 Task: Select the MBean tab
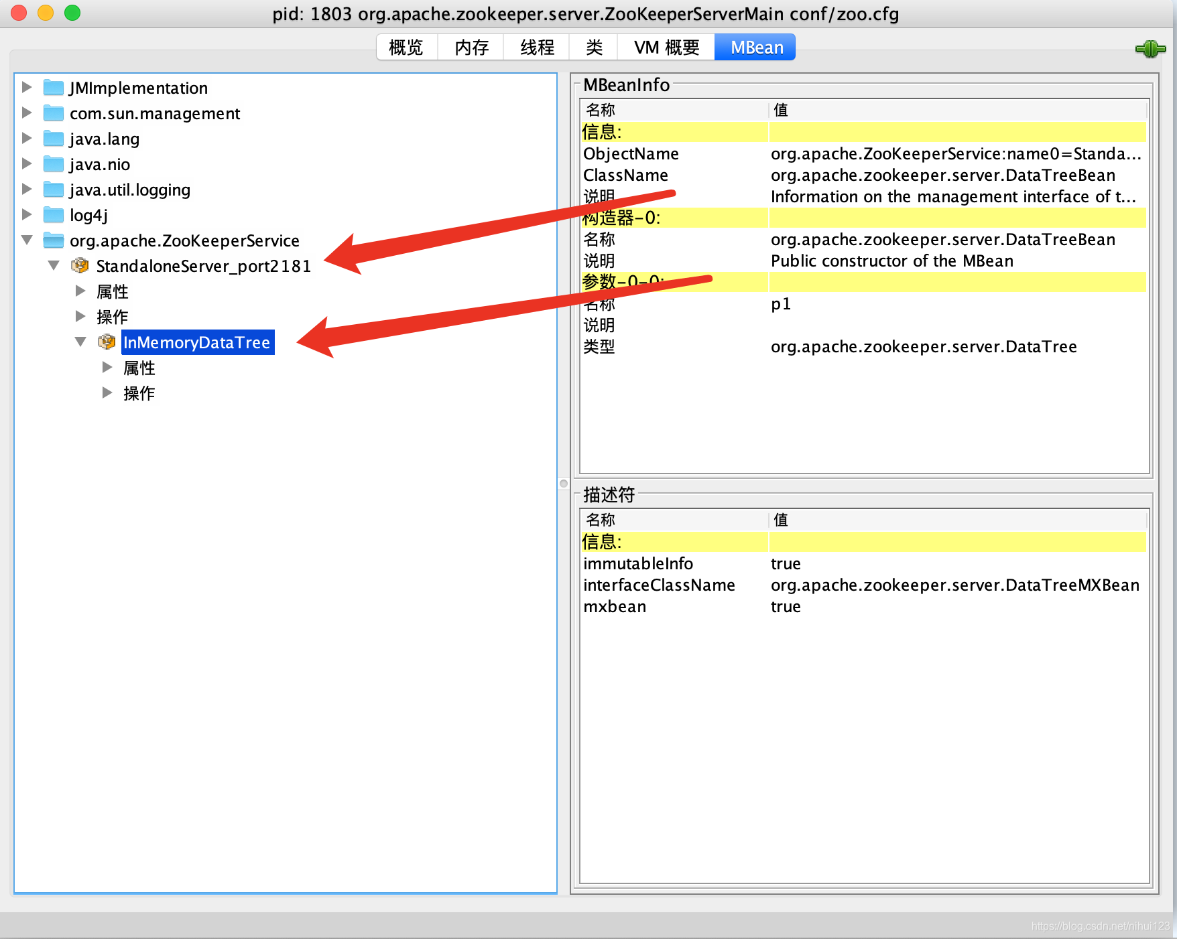tap(756, 48)
